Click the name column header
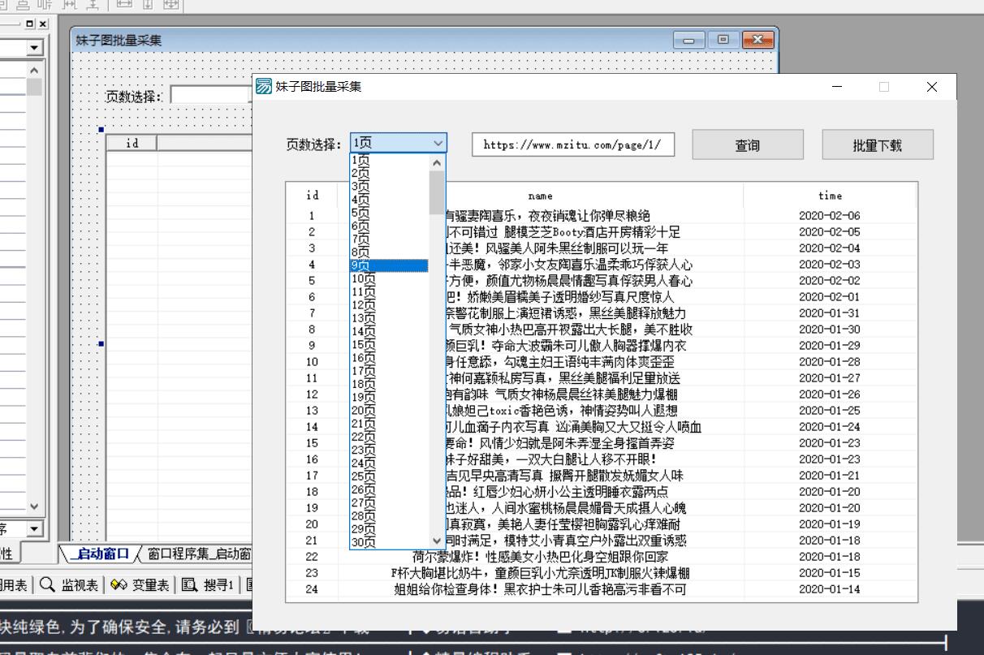This screenshot has height=655, width=984. [541, 196]
